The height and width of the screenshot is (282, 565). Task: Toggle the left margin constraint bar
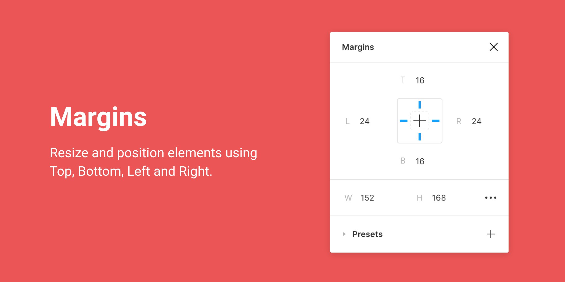(404, 121)
